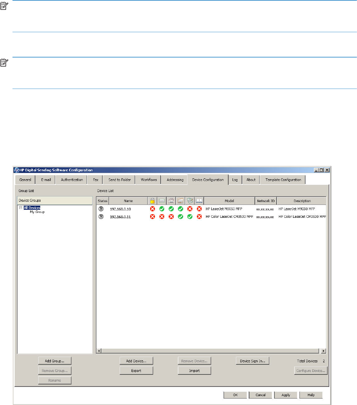Collapse the All Devices tree node
Image resolution: width=357 pixels, height=405 pixels.
pos(21,207)
